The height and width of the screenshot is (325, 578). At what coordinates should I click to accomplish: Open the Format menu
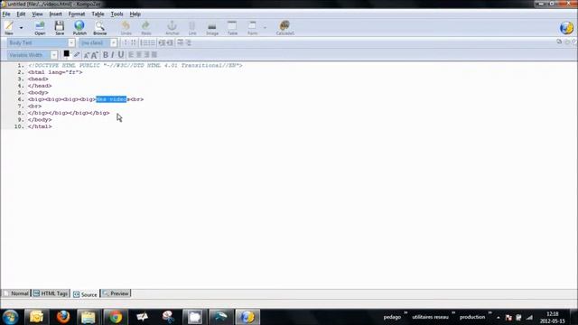click(x=77, y=14)
